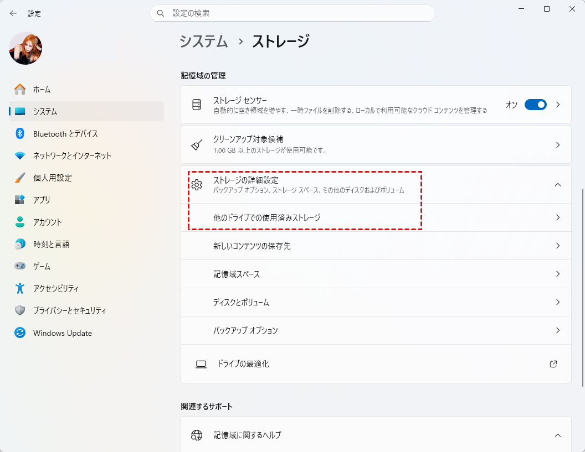This screenshot has width=585, height=452.
Task: Click the user profile picture
Action: 25,48
